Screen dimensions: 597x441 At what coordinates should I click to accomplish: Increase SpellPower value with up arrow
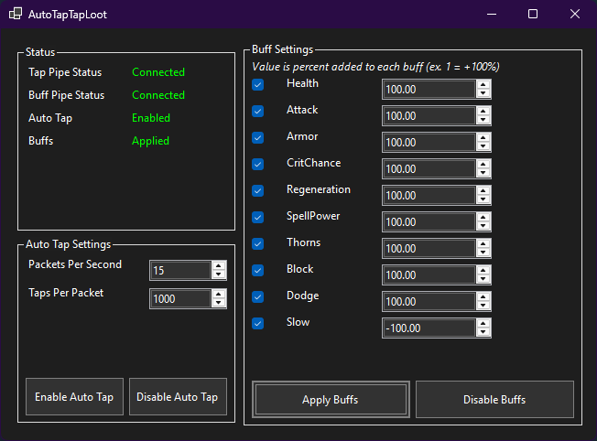[483, 218]
